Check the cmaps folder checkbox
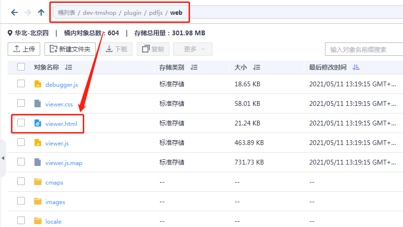Screen dimensions: 403x227 tap(21, 181)
